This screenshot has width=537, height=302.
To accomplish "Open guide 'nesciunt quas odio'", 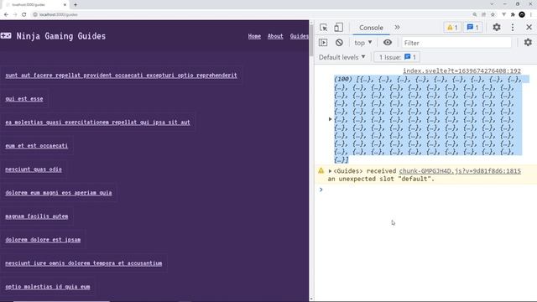I will (x=34, y=169).
